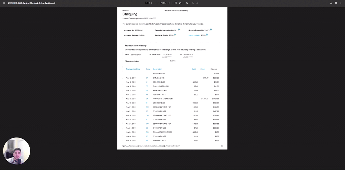Click the Credit column header
The width and height of the screenshot is (345, 170).
coord(203,69)
